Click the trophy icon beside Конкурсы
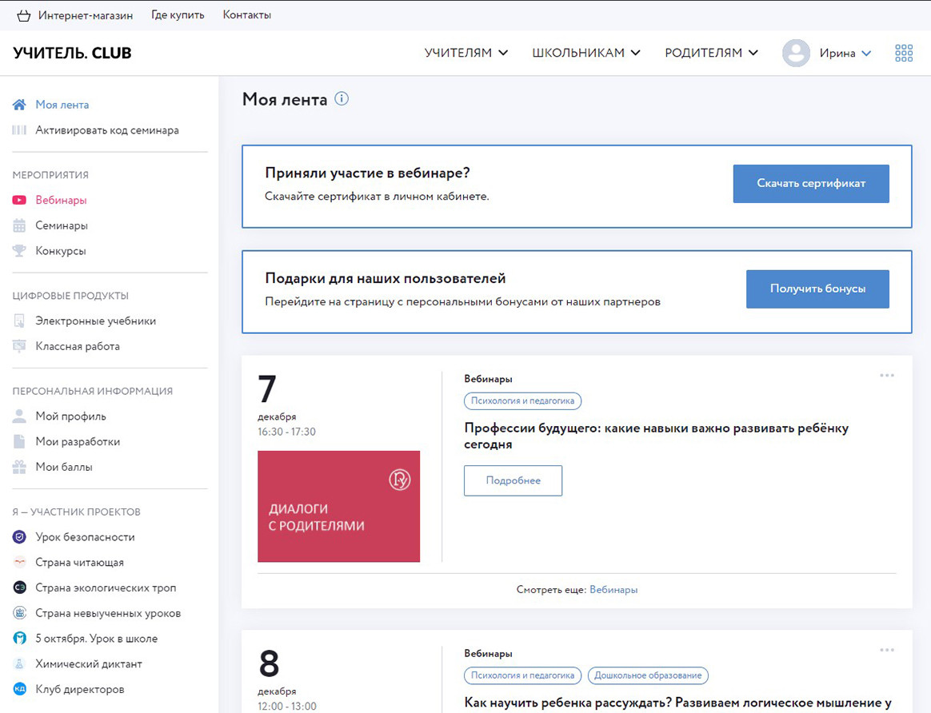This screenshot has width=931, height=713. pos(19,251)
